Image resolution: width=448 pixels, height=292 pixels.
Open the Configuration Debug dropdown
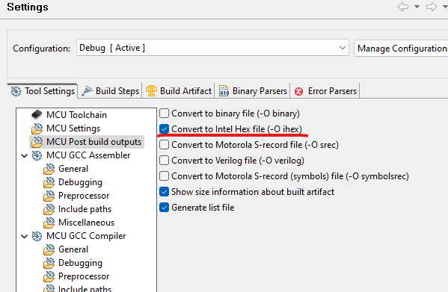(212, 48)
